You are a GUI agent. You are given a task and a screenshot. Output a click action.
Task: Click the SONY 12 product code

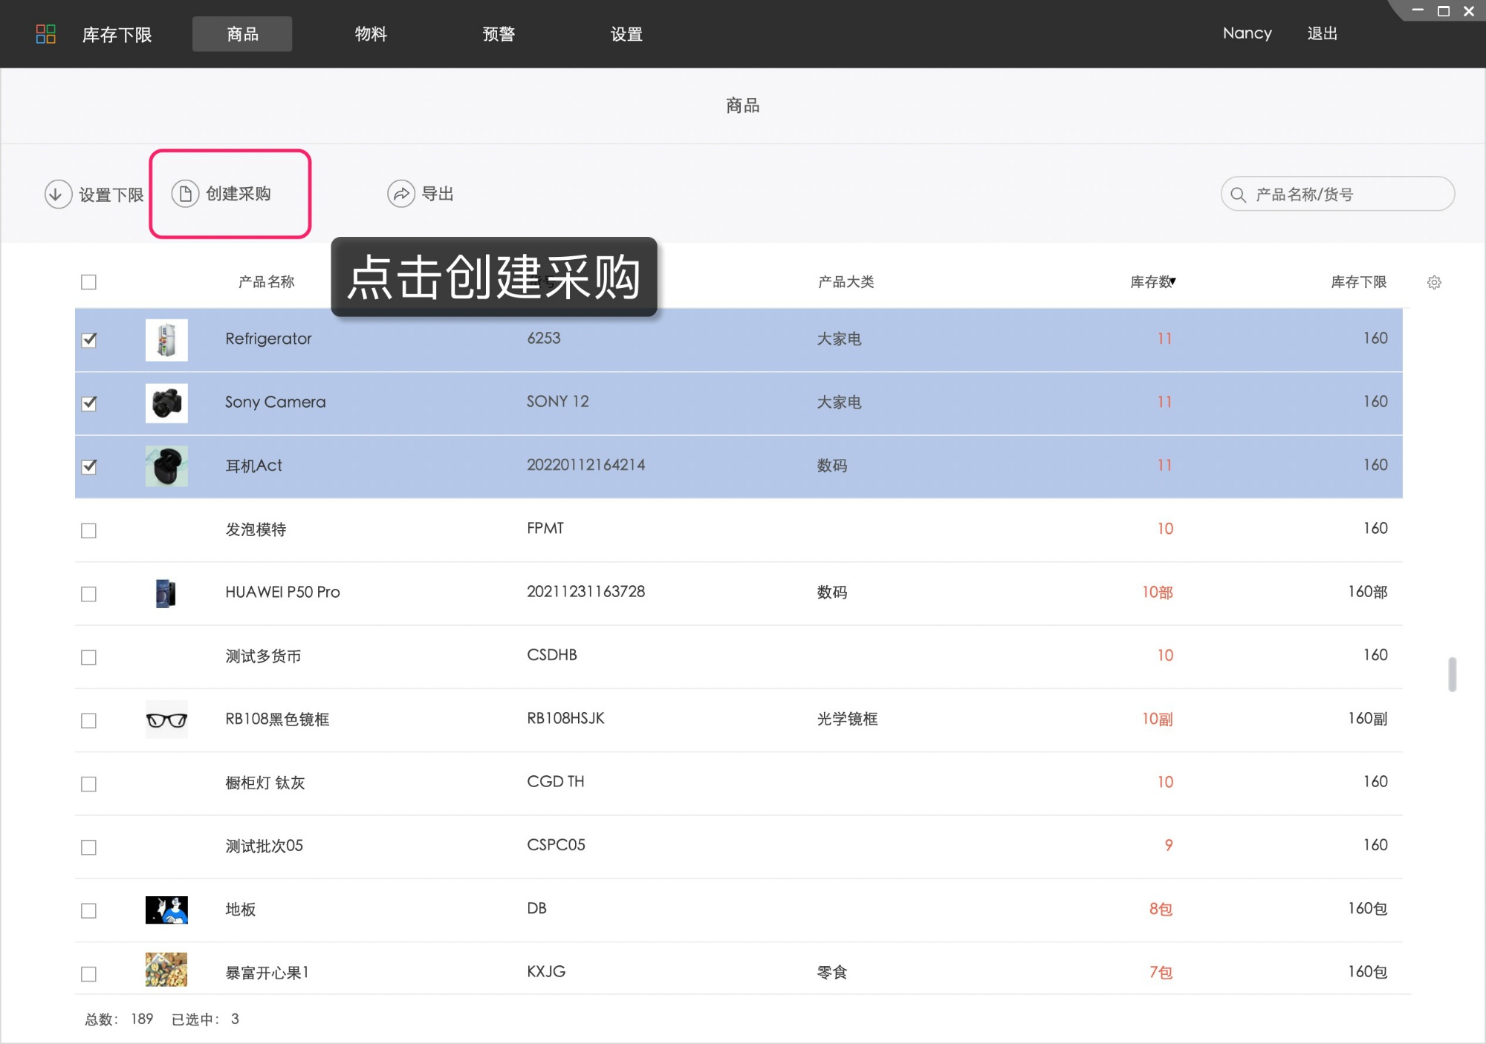558,402
